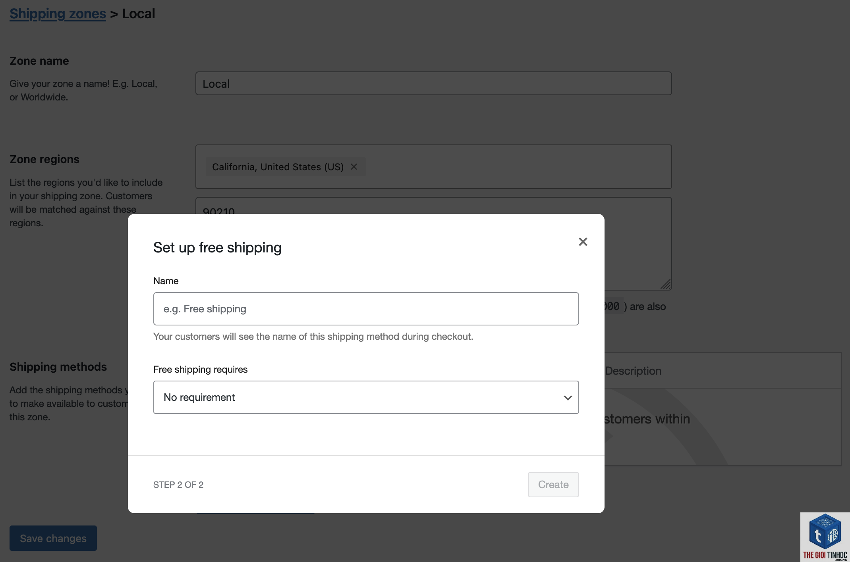850x562 pixels.
Task: Open the Shipping zones breadcrumb link
Action: point(58,13)
